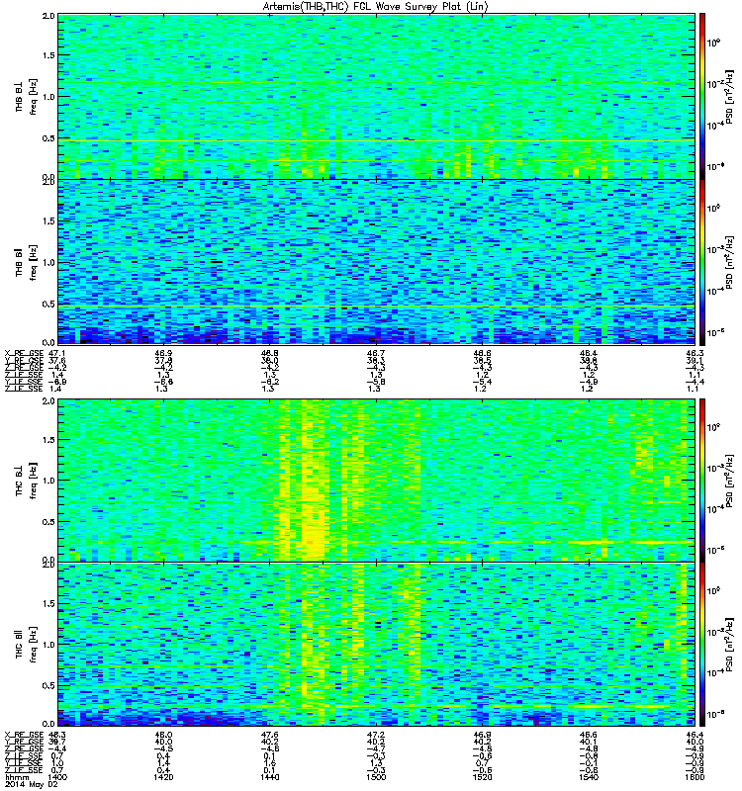Click the '1.5' frequency tick of the THC B⊥ panel

[x=48, y=439]
